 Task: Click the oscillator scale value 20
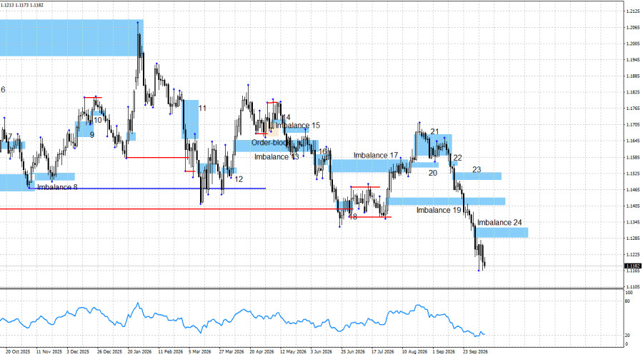coord(627,336)
